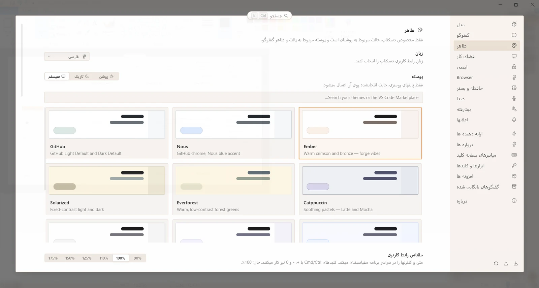Set UI scale to 100%
The height and width of the screenshot is (288, 539).
[121, 258]
